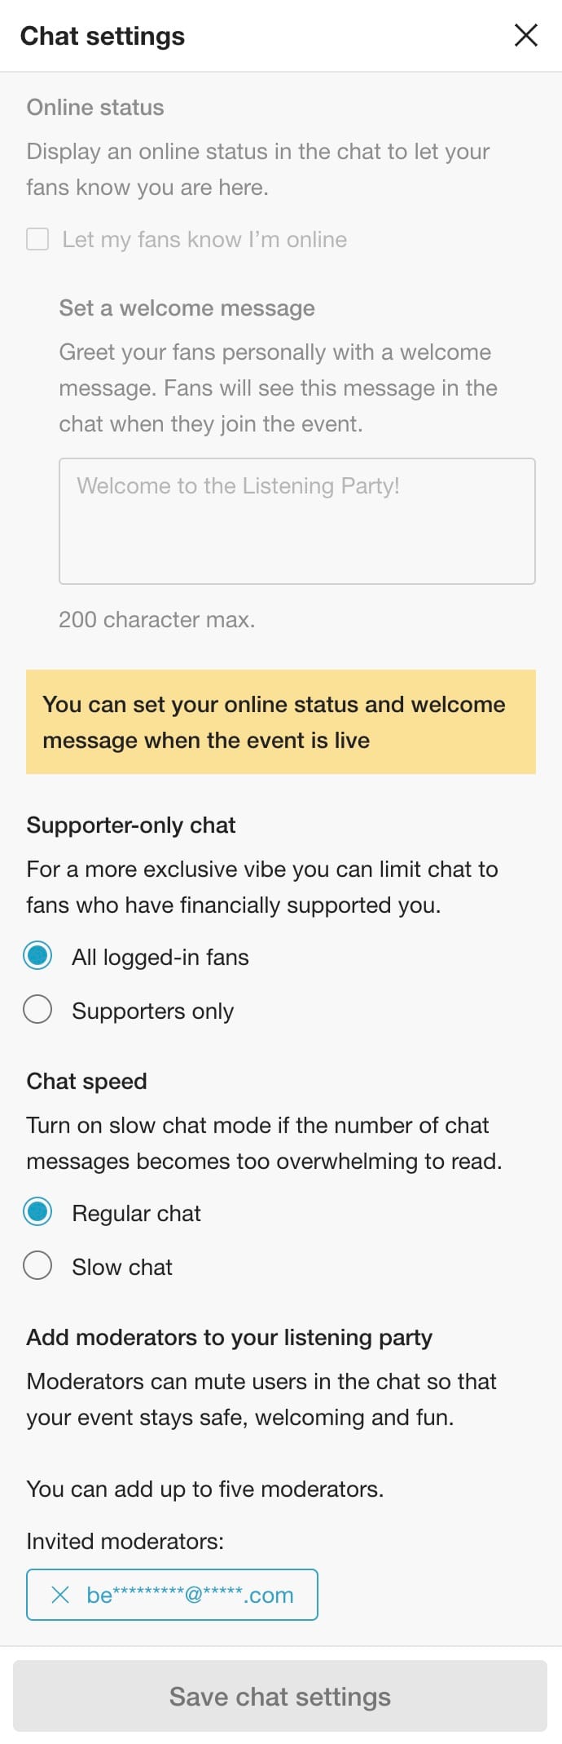This screenshot has width=562, height=1744.
Task: Enable 'Let my fans know I'm online'
Action: coord(37,238)
